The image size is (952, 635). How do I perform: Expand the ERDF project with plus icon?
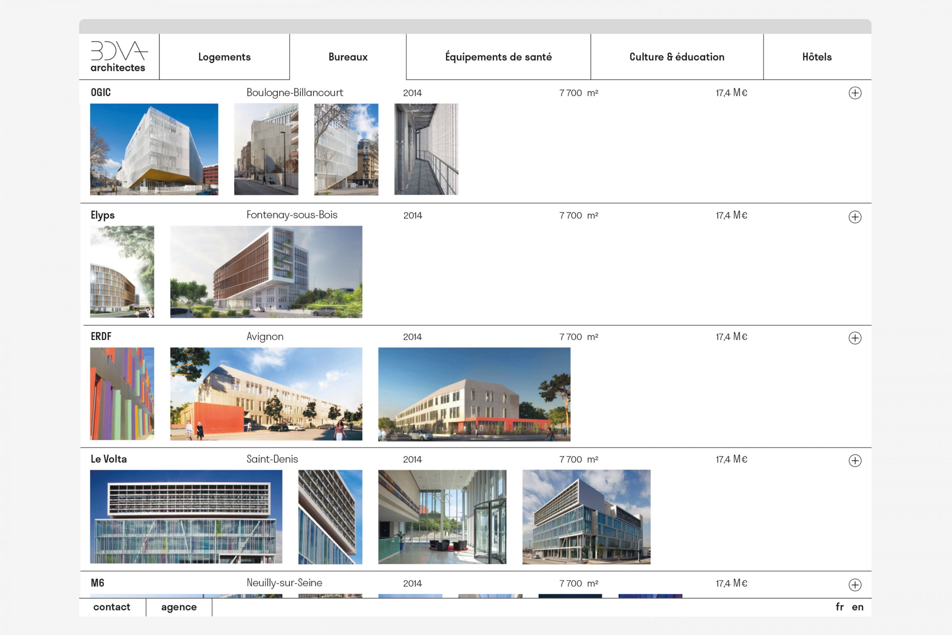855,338
